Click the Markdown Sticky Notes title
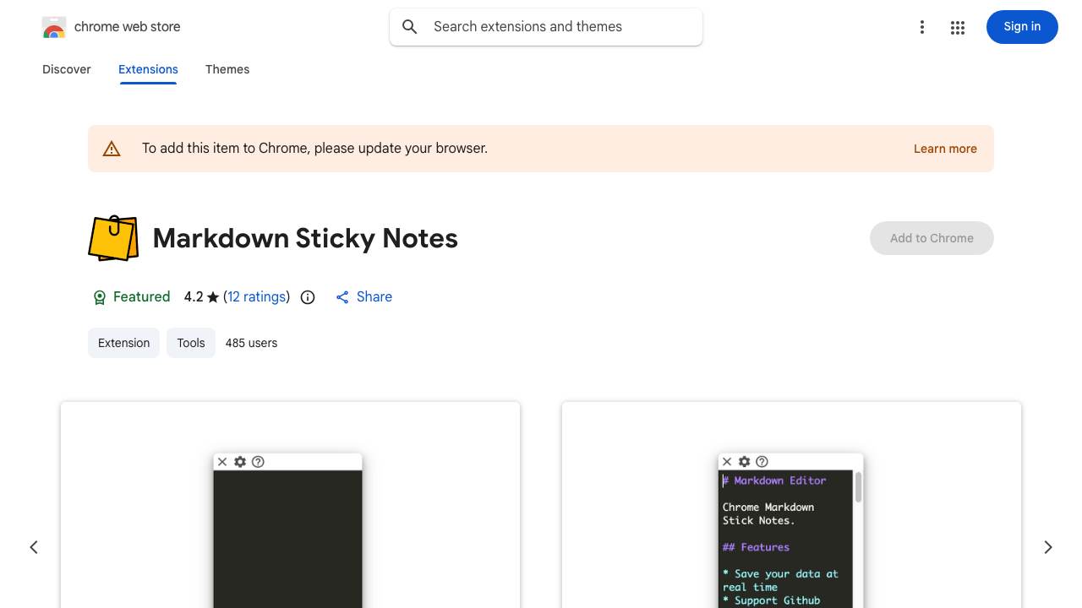 point(305,238)
